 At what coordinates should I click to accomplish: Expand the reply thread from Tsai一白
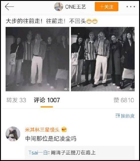pos(80,153)
